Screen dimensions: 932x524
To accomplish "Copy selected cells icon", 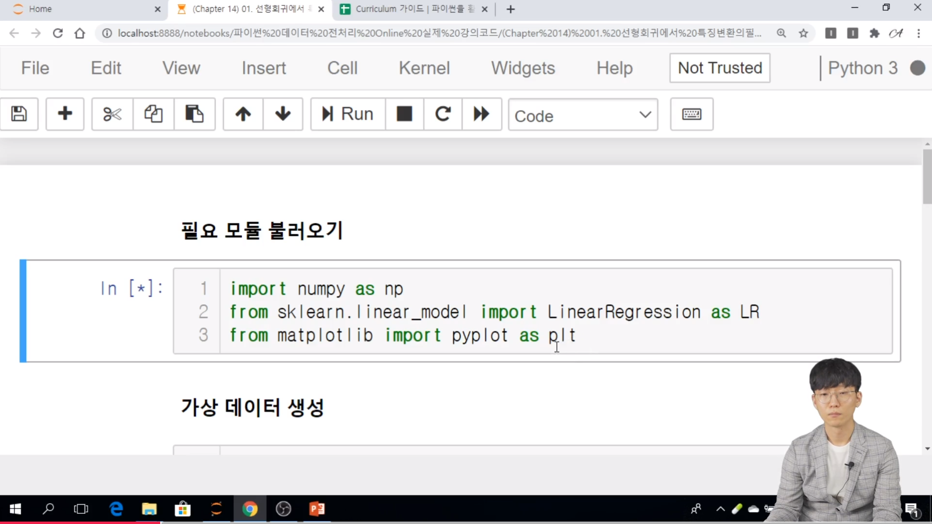I will click(x=153, y=114).
